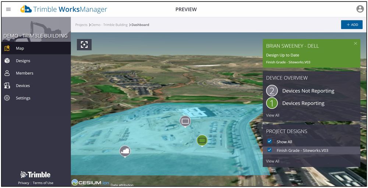Click the green 1 devices reporting badge
Viewport: 368px width, 188px height.
pos(272,103)
